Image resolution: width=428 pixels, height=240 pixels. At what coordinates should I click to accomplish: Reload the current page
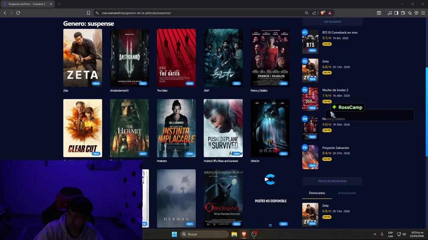18,13
